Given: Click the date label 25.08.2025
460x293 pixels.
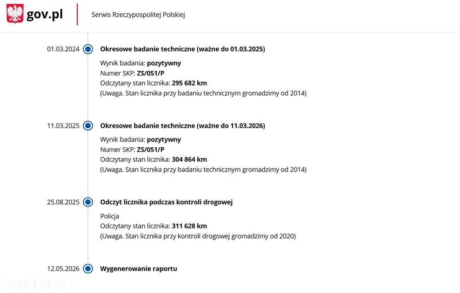Looking at the screenshot, I should pos(63,202).
